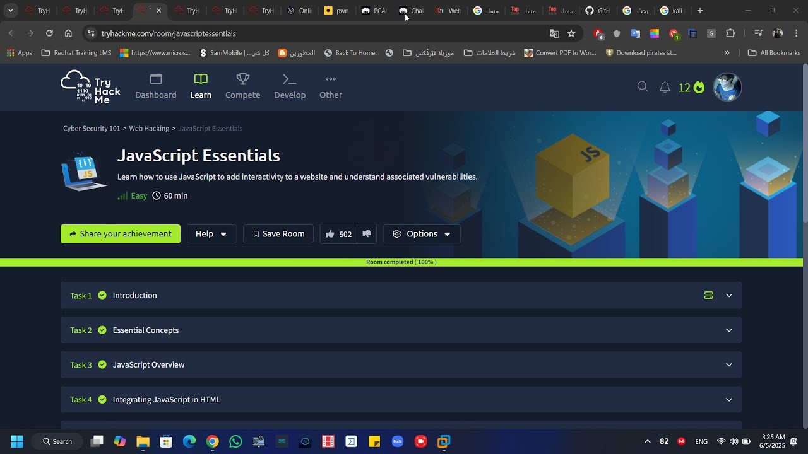Switch to the kali tab
Image resolution: width=808 pixels, height=454 pixels.
[x=672, y=11]
